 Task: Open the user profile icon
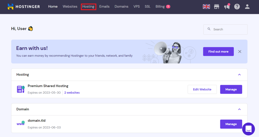[247, 7]
